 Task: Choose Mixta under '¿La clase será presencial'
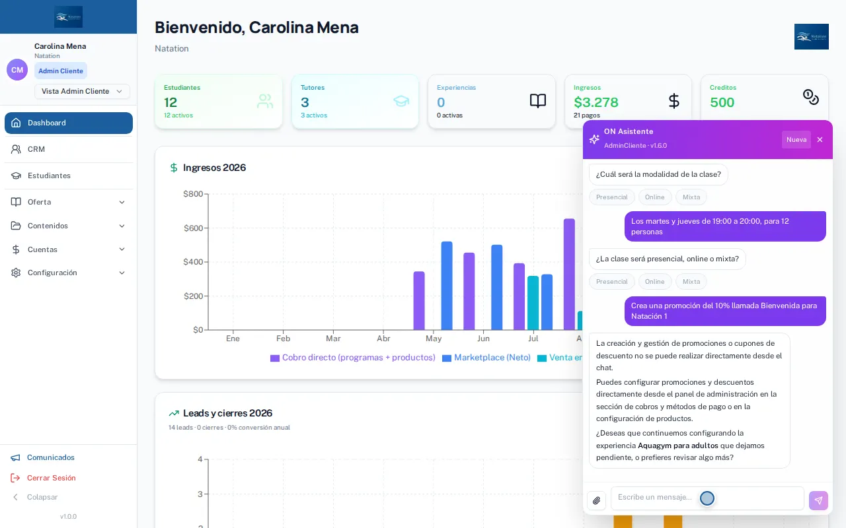[691, 282]
